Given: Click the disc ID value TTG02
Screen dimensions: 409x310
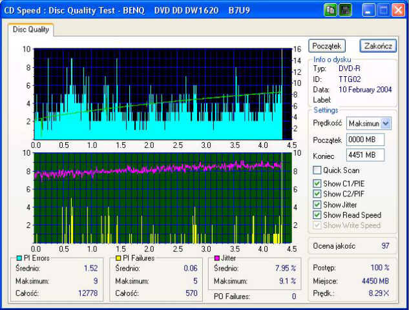Looking at the screenshot, I should pos(350,79).
